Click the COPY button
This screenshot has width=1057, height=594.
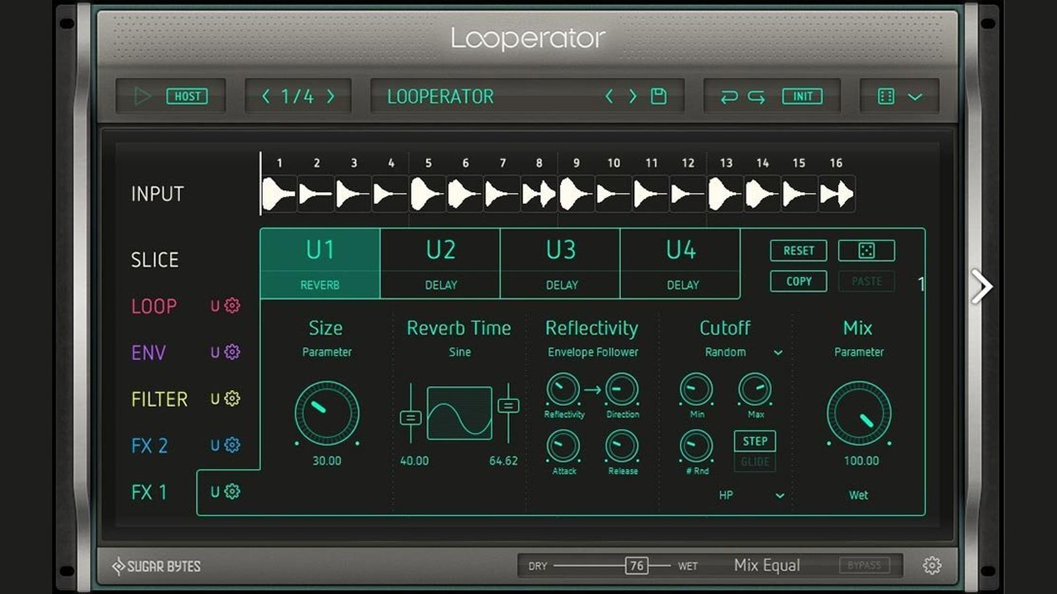(x=798, y=281)
